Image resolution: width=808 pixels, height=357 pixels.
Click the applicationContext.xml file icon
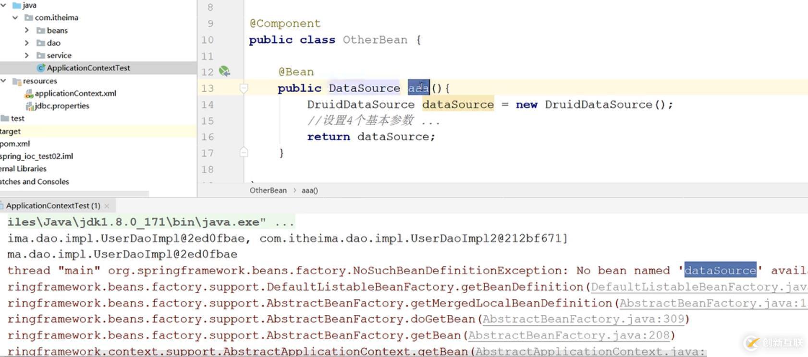click(x=29, y=94)
